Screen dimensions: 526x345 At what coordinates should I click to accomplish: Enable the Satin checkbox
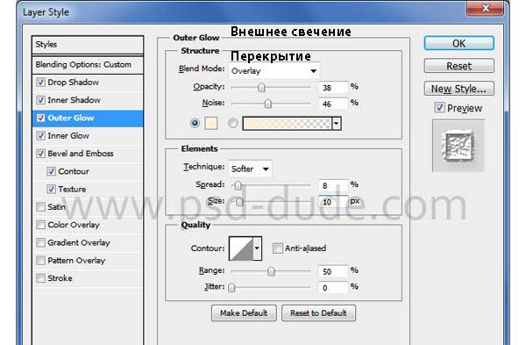[40, 207]
